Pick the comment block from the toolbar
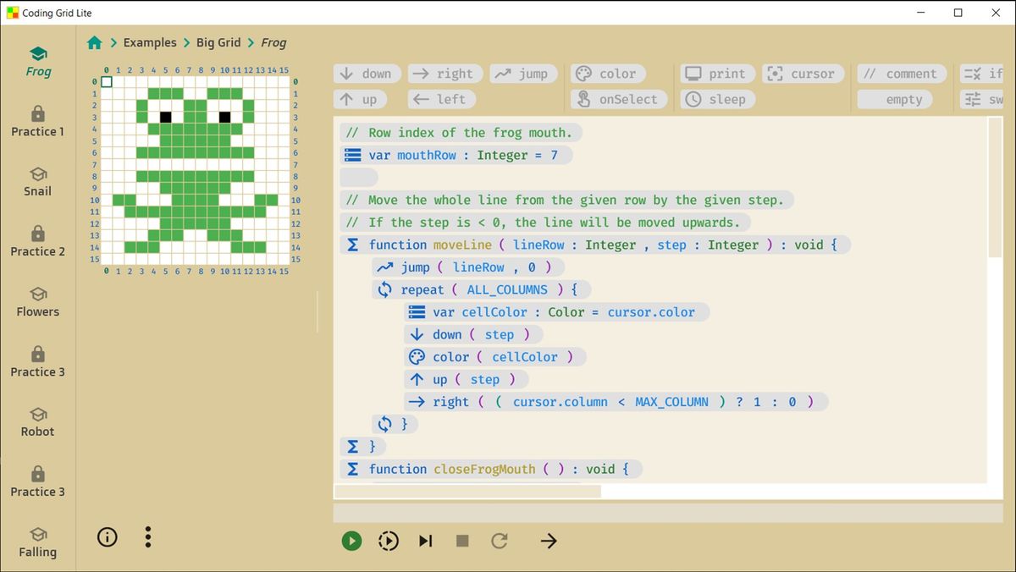The image size is (1016, 572). pyautogui.click(x=901, y=74)
